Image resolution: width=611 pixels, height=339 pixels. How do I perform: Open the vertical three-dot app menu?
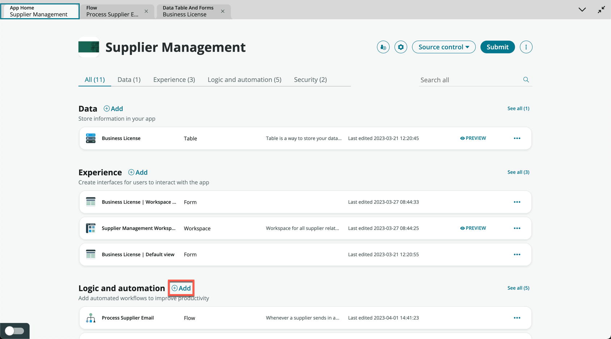coord(526,47)
